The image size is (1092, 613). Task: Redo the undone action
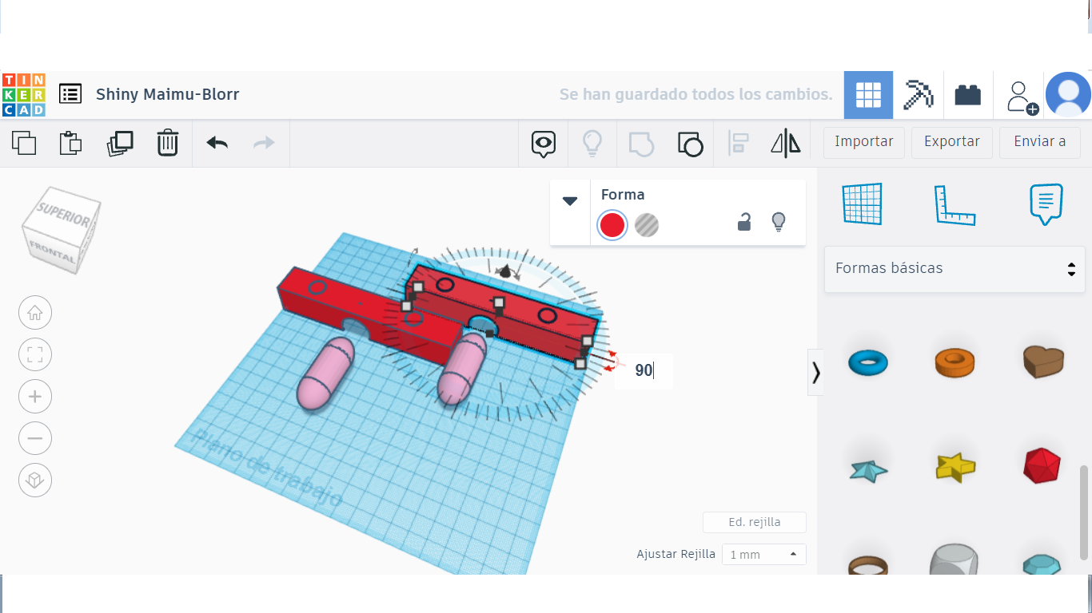point(264,143)
